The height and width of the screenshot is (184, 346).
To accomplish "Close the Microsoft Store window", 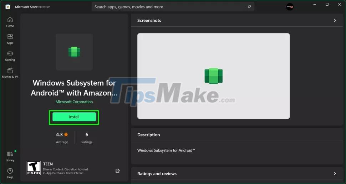I will (339, 4).
